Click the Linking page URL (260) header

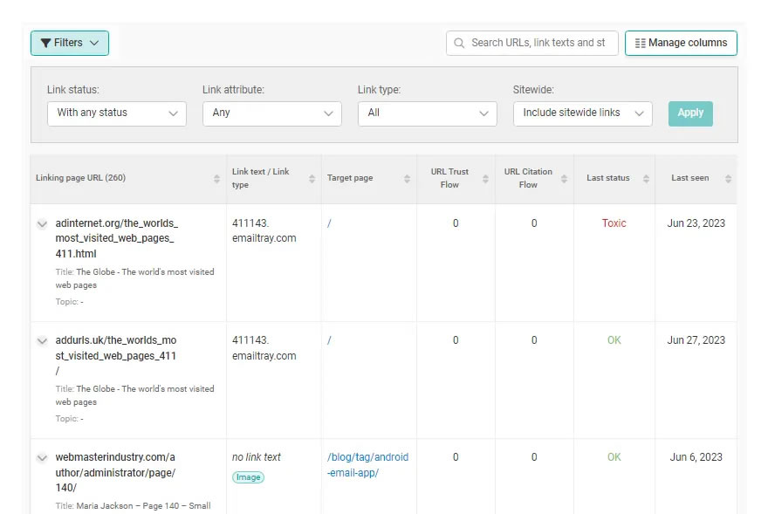point(80,178)
